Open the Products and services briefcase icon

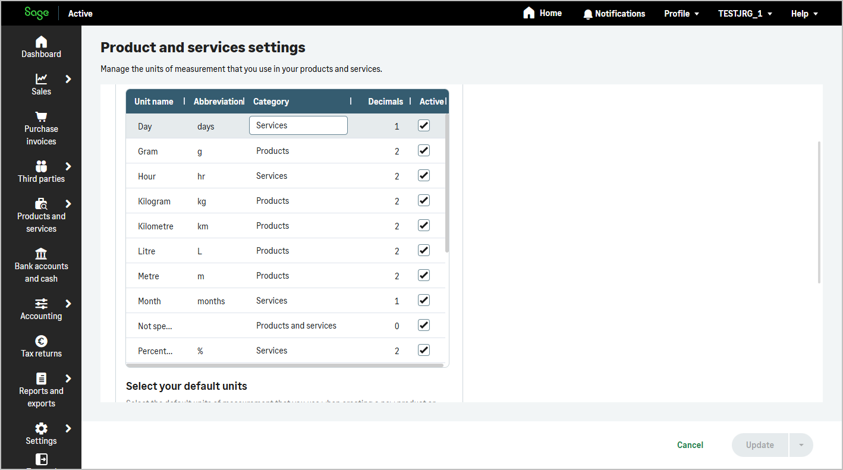(x=41, y=204)
